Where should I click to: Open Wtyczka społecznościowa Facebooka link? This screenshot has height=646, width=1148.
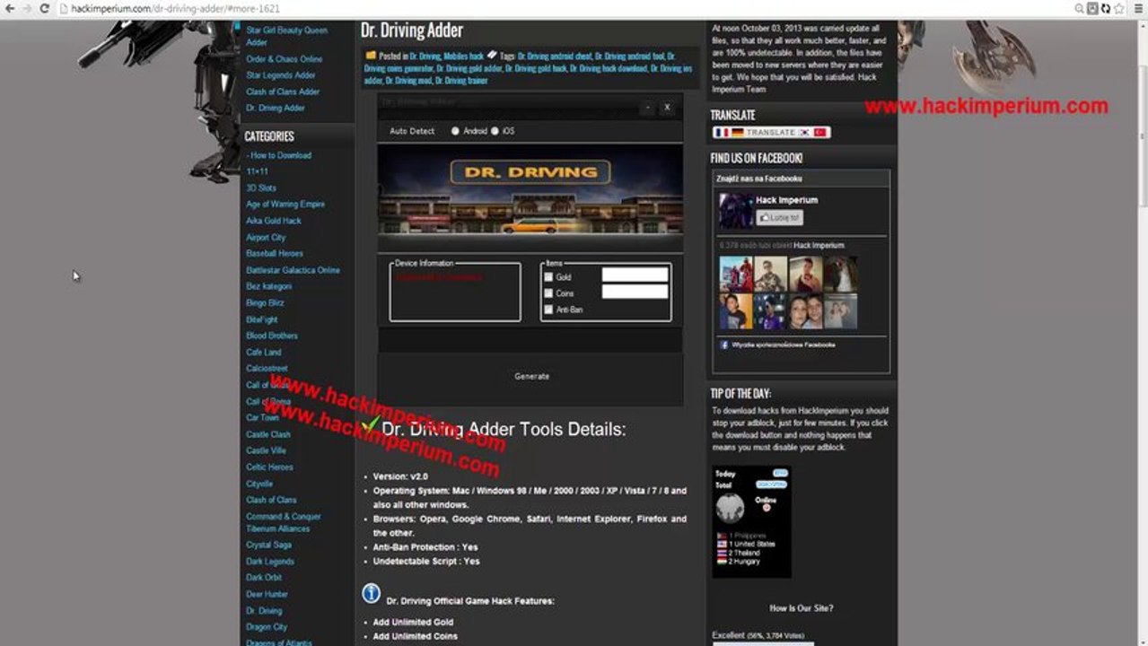783,345
